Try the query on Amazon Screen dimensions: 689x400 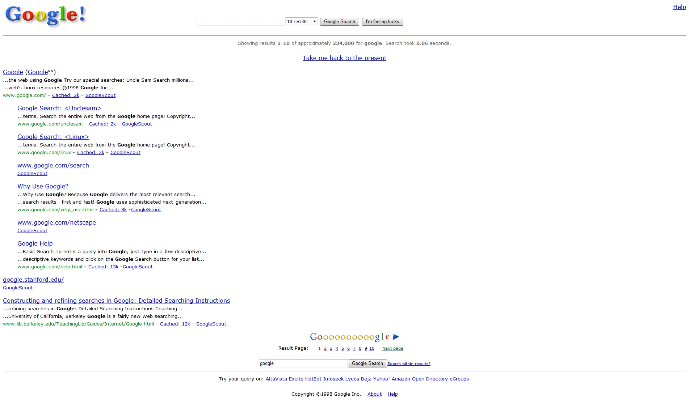click(401, 379)
